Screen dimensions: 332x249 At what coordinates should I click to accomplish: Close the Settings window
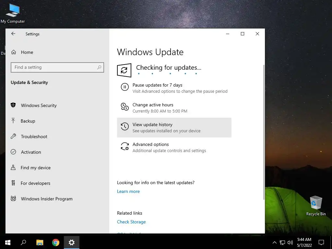(x=257, y=34)
